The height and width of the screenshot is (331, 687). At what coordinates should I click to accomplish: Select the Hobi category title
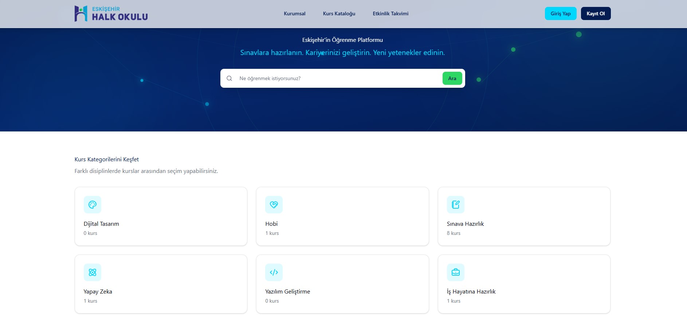[x=271, y=224]
